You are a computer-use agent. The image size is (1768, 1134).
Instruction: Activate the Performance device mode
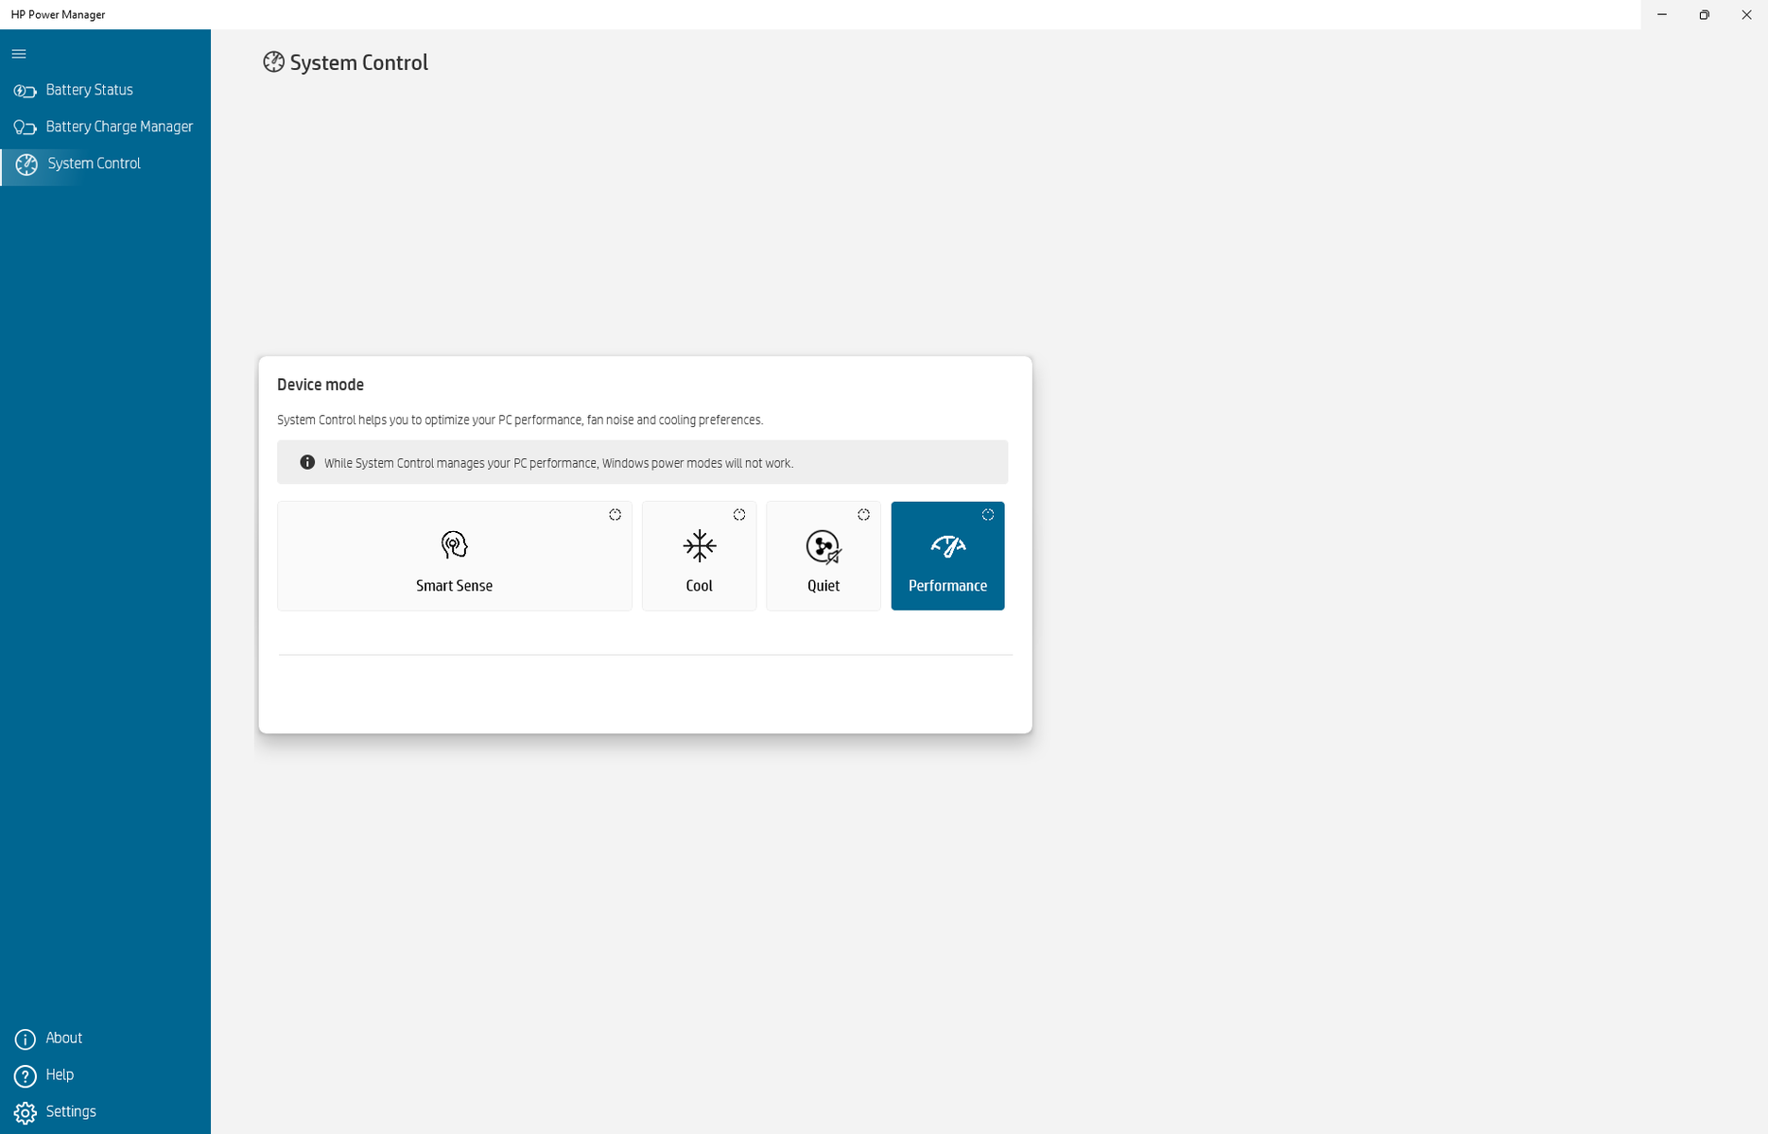pos(947,556)
